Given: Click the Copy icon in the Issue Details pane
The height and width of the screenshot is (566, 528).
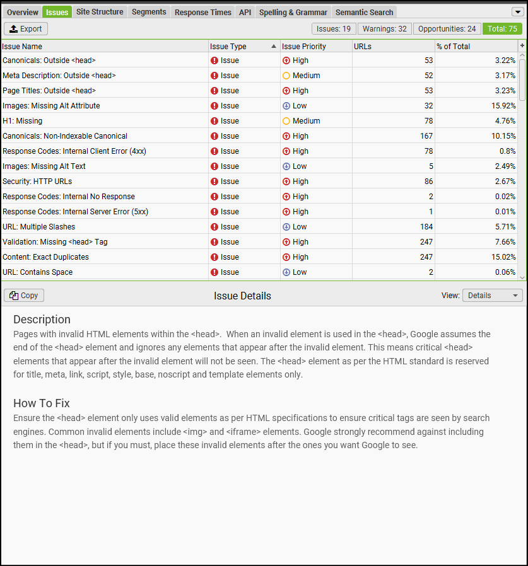Looking at the screenshot, I should pyautogui.click(x=15, y=295).
